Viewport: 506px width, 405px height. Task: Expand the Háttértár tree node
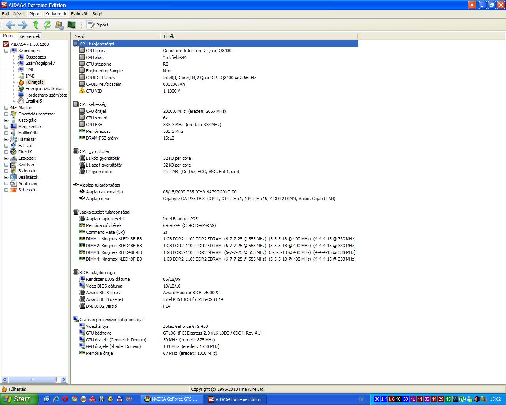(x=6, y=139)
